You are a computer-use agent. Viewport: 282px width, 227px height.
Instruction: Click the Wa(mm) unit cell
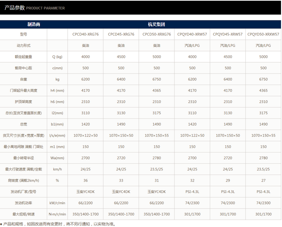click(x=57, y=158)
